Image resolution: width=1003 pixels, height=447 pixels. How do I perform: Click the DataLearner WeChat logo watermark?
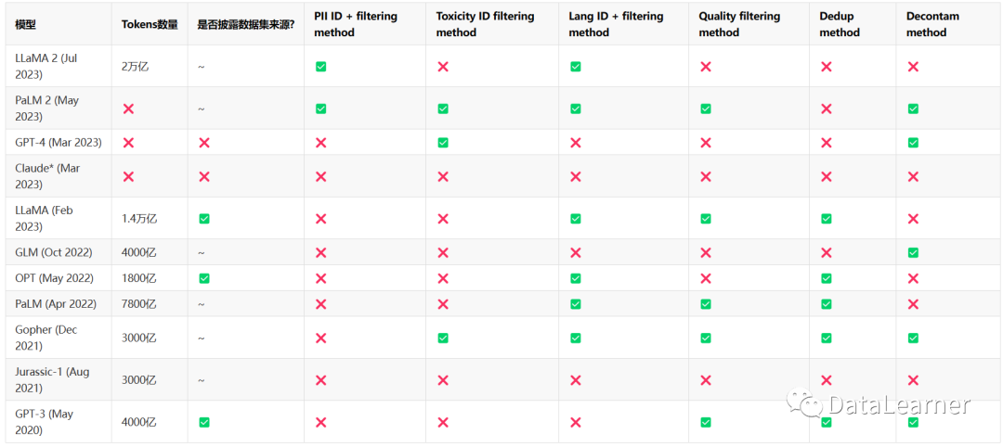[804, 404]
